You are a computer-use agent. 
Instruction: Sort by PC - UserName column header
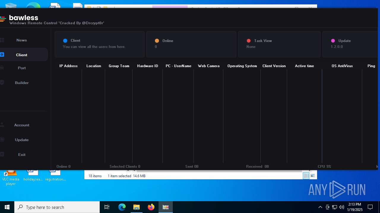(178, 66)
